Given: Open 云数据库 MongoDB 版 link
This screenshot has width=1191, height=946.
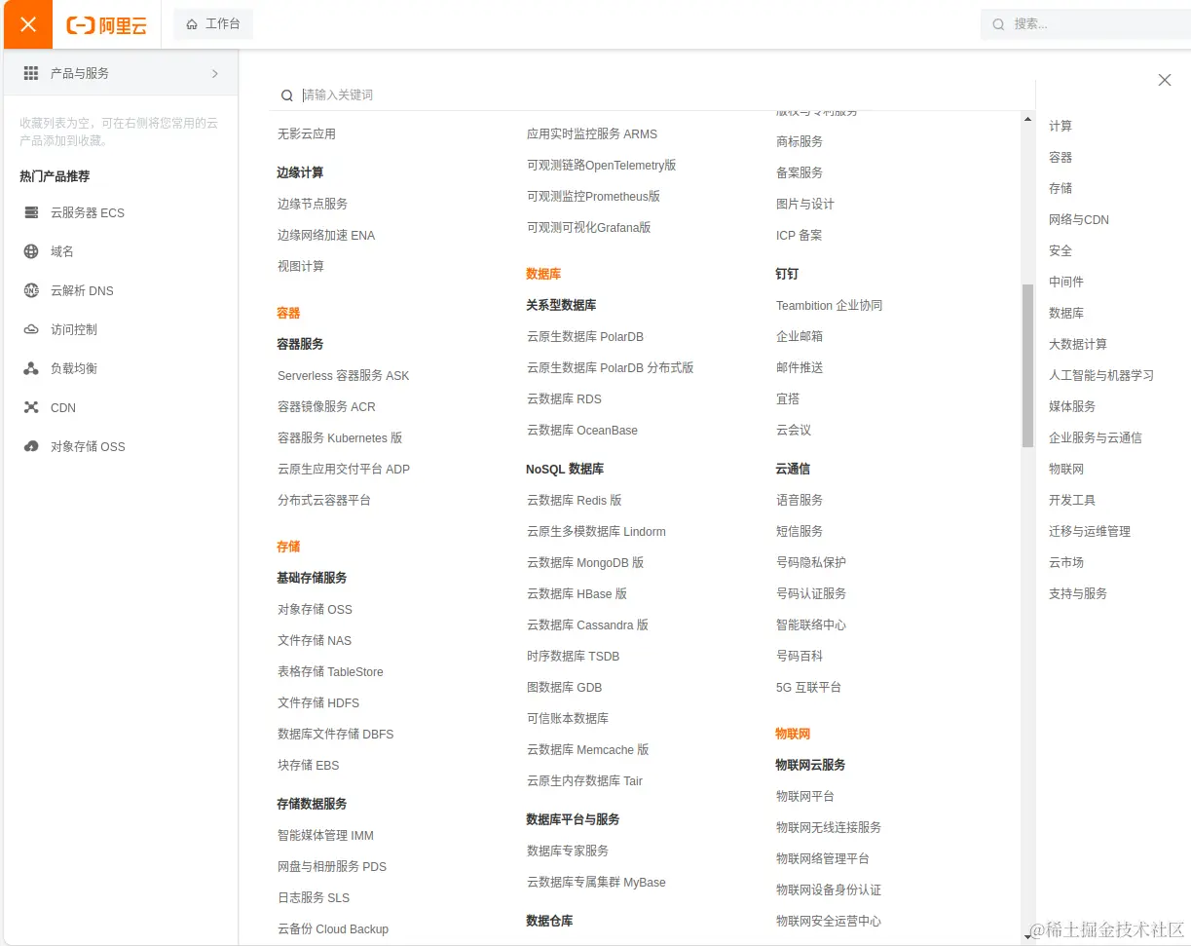Looking at the screenshot, I should coord(585,562).
